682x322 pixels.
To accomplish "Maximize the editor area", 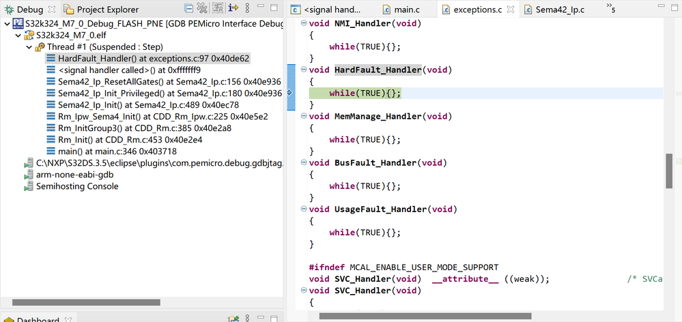I will click(674, 6).
